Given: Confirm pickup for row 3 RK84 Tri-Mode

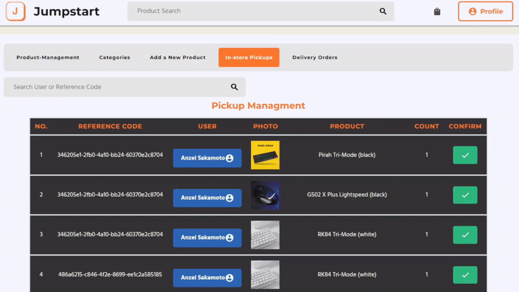Looking at the screenshot, I should click(x=465, y=235).
